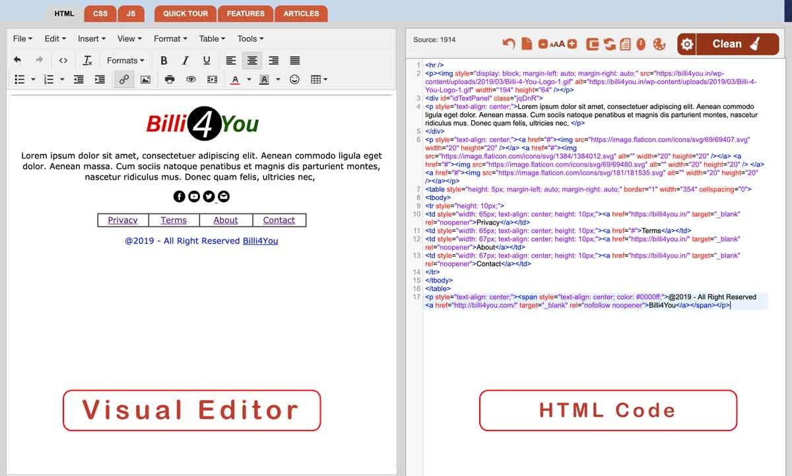Insert a numbered list
Viewport: 792px width, 476px height.
pos(48,79)
